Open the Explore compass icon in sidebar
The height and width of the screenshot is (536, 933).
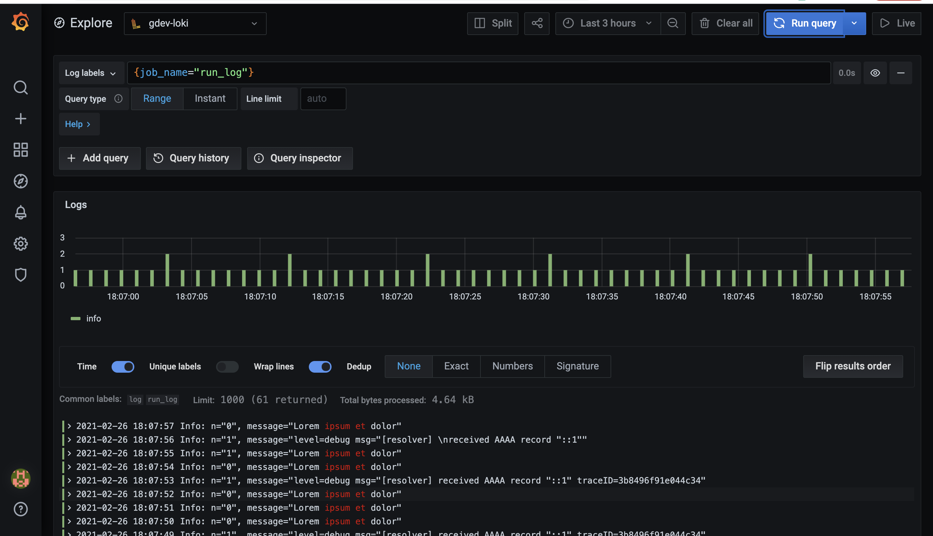coord(21,181)
